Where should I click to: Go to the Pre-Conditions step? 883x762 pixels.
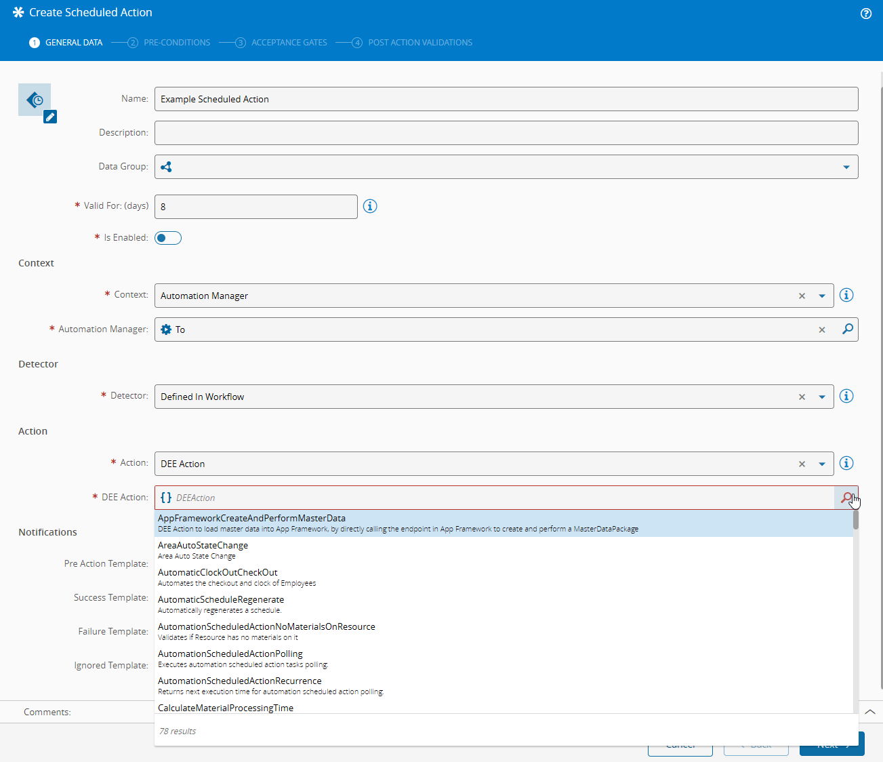(x=176, y=43)
